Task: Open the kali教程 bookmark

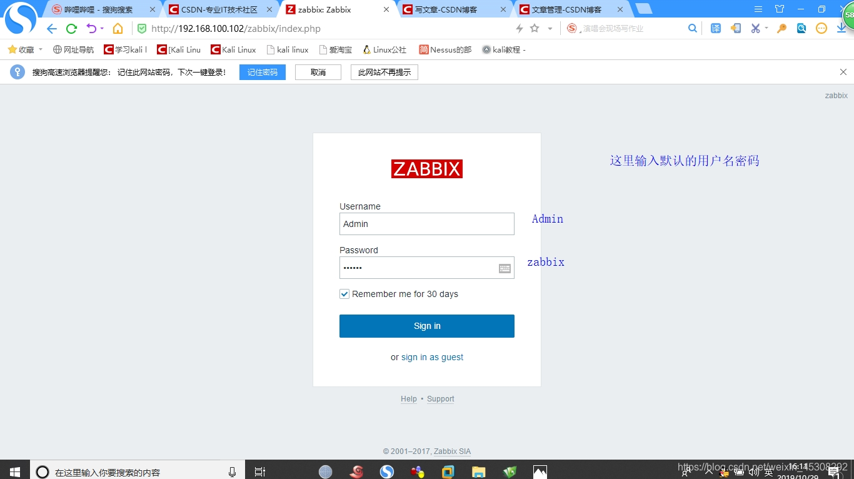Action: 504,49
